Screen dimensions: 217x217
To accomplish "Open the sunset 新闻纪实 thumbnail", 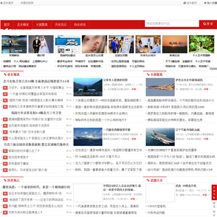I will point(175,44).
